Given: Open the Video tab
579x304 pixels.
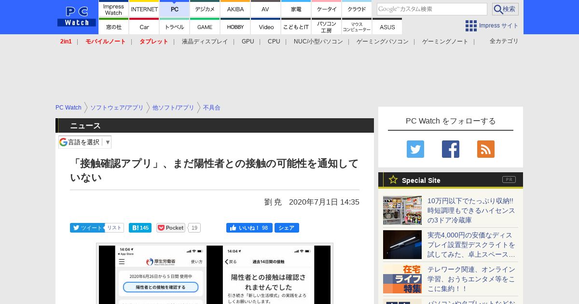Looking at the screenshot, I should [x=266, y=27].
